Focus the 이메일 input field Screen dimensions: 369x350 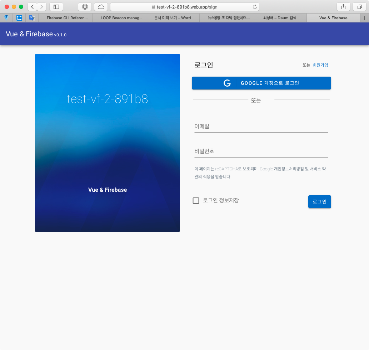[261, 126]
